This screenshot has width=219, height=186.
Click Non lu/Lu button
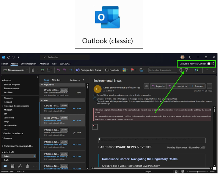pos(112,70)
